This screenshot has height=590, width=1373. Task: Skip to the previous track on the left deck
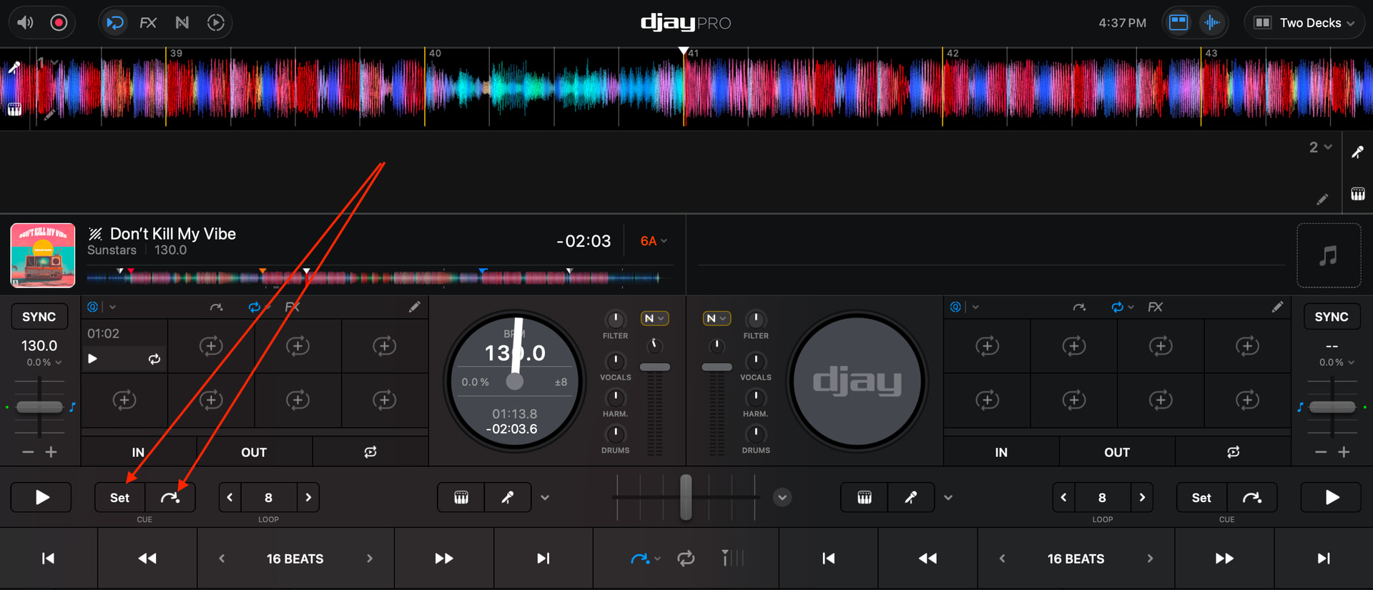48,559
